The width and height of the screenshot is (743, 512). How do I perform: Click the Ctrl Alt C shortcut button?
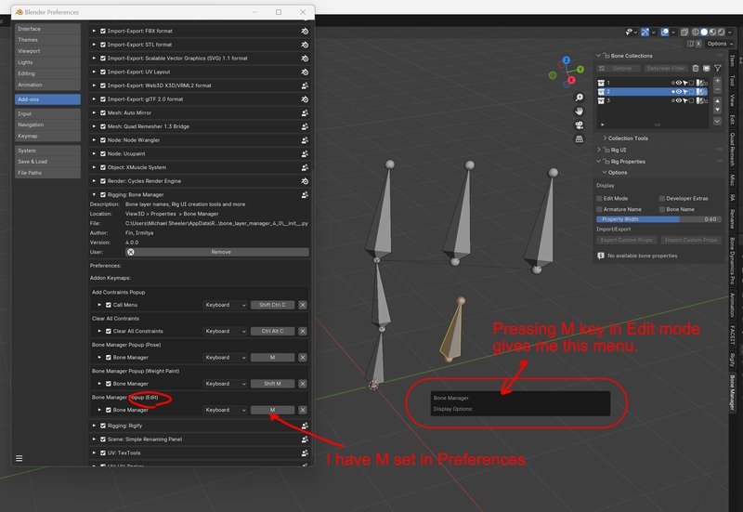(272, 331)
